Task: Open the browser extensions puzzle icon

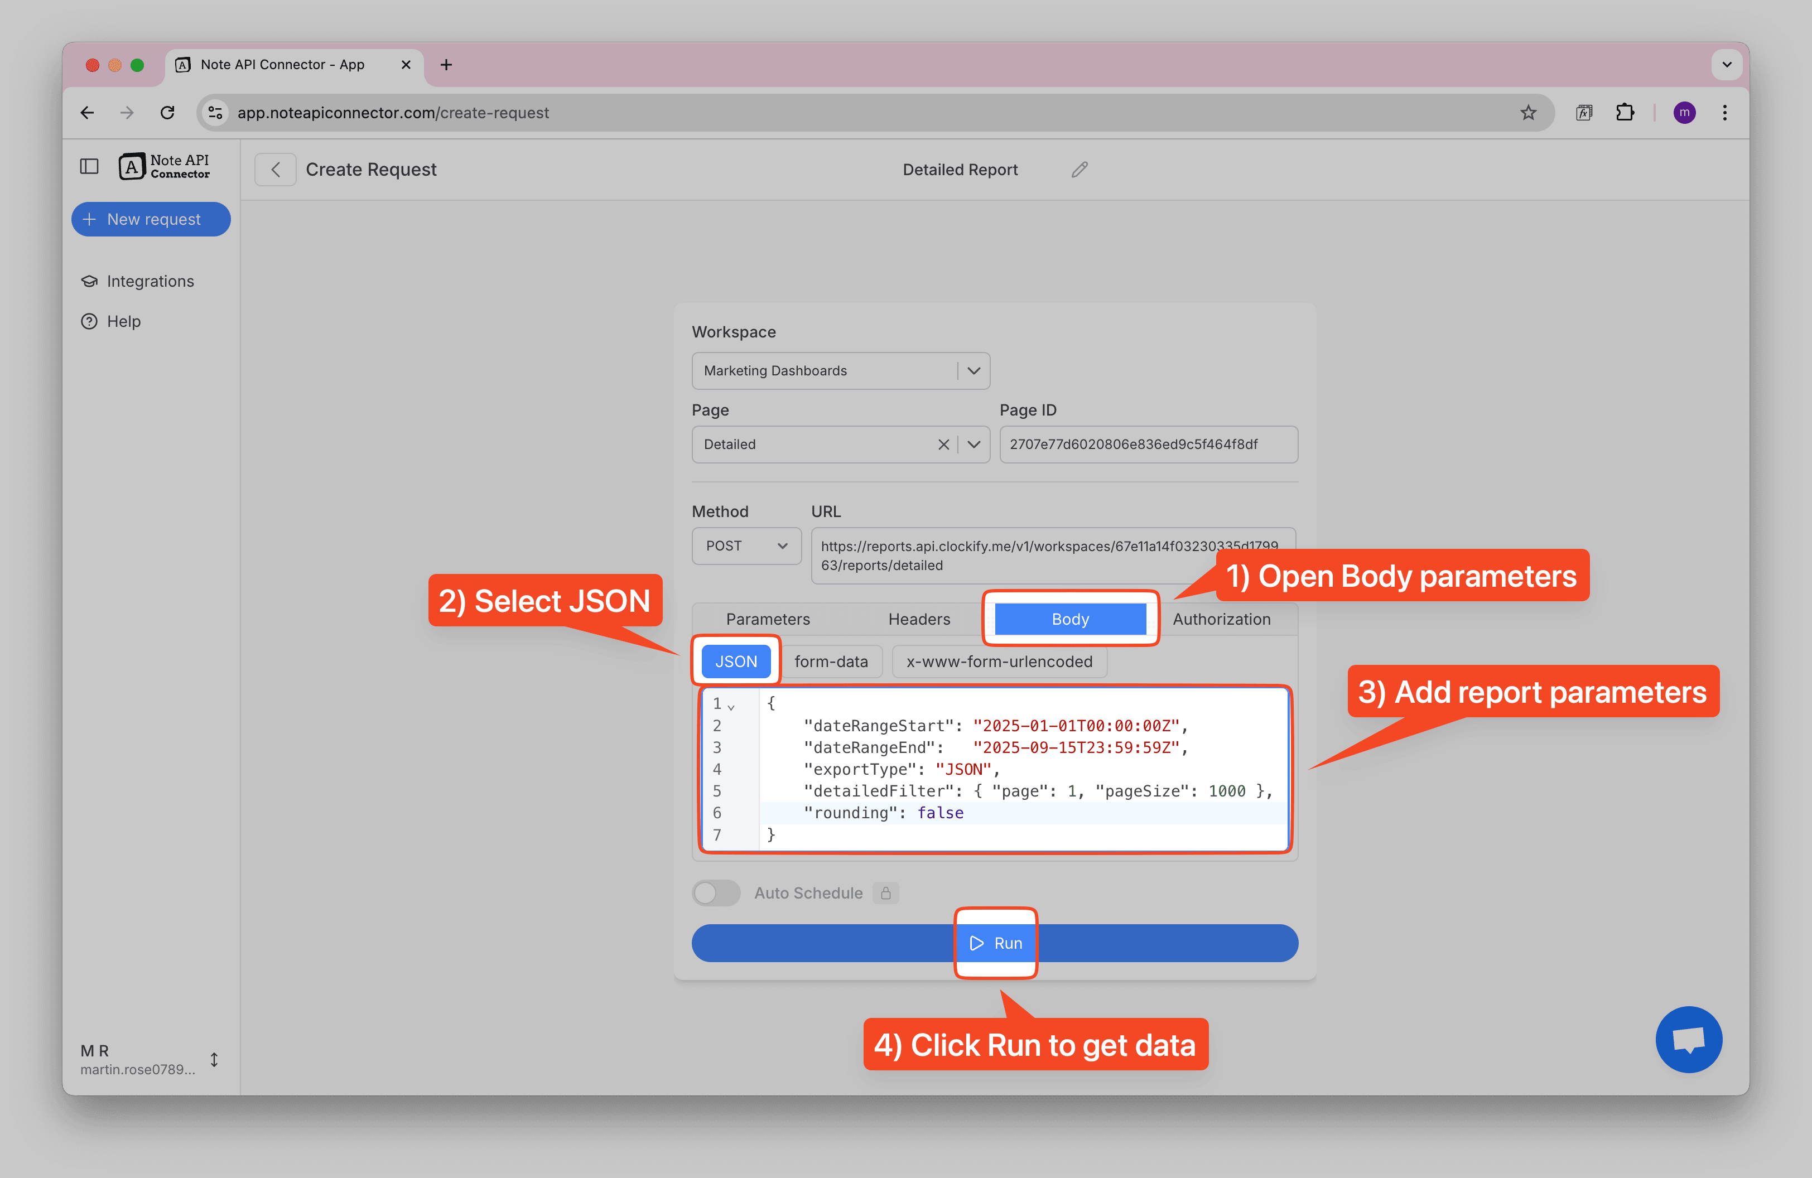Action: click(x=1624, y=113)
